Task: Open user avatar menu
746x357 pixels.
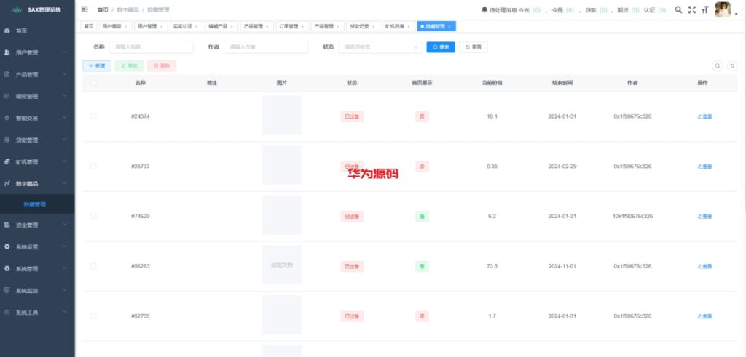Action: [x=723, y=9]
